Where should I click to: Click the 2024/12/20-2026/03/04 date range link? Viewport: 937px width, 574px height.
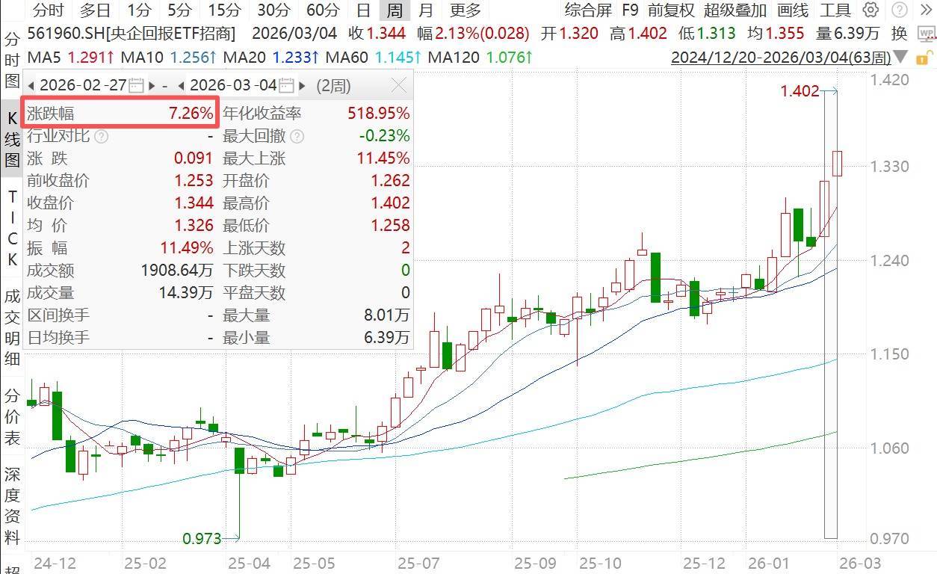click(x=780, y=58)
